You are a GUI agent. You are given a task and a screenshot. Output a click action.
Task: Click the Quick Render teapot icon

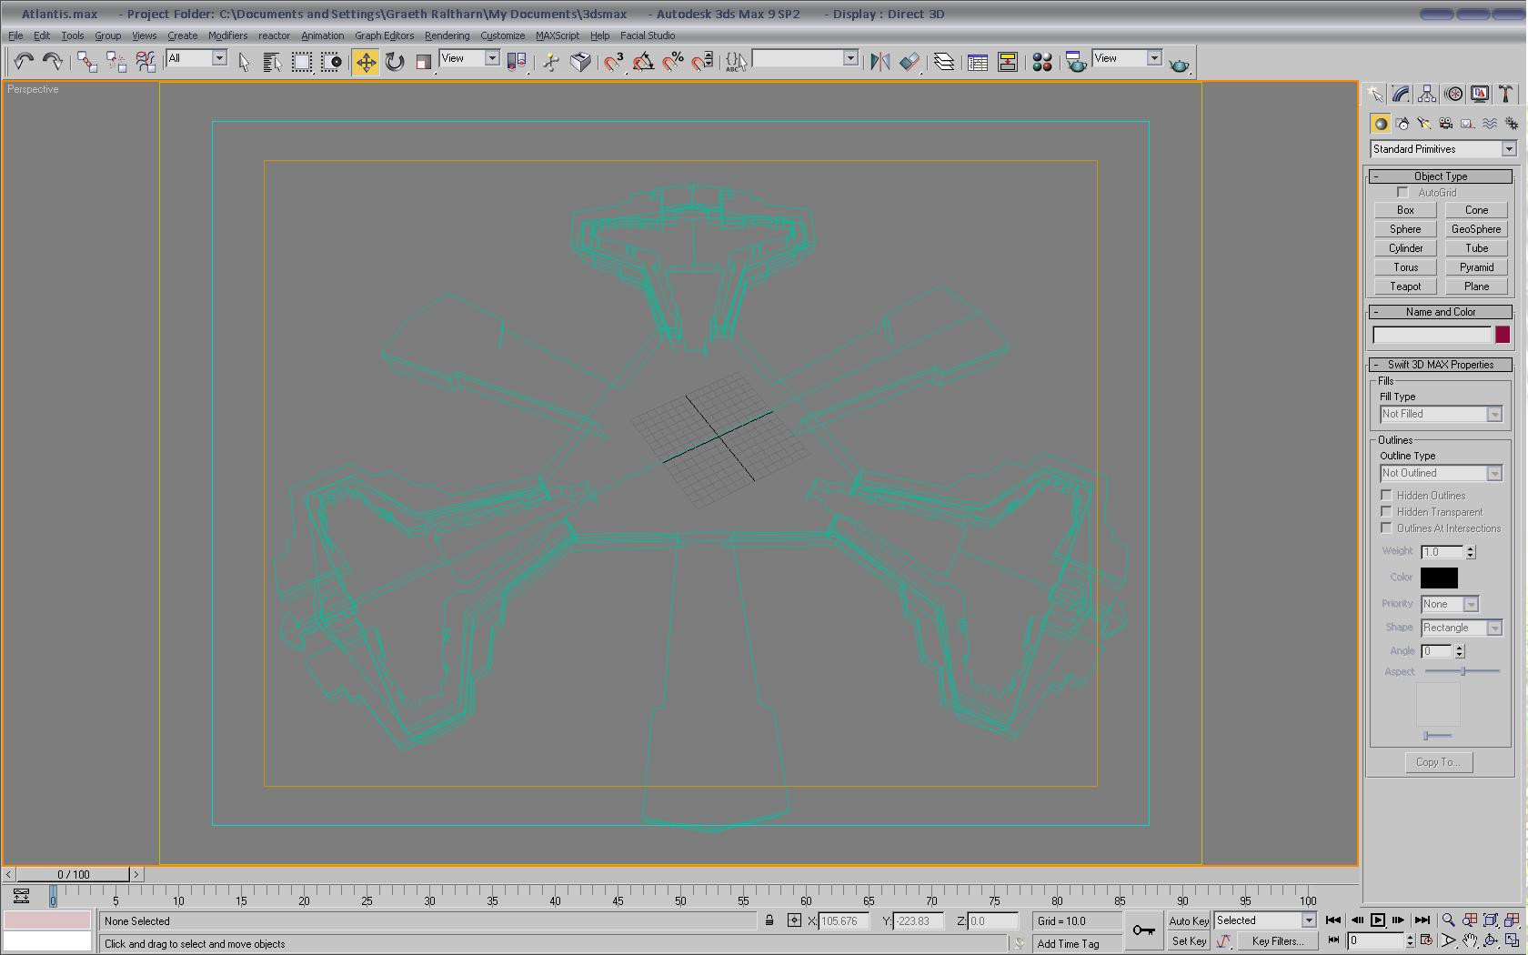coord(1179,64)
